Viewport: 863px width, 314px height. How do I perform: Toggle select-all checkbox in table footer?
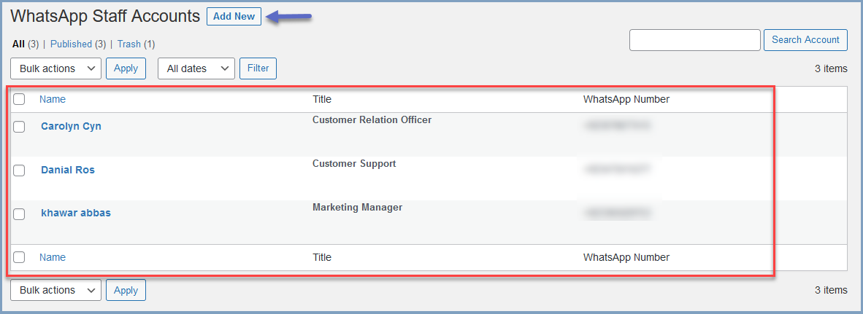click(x=19, y=257)
